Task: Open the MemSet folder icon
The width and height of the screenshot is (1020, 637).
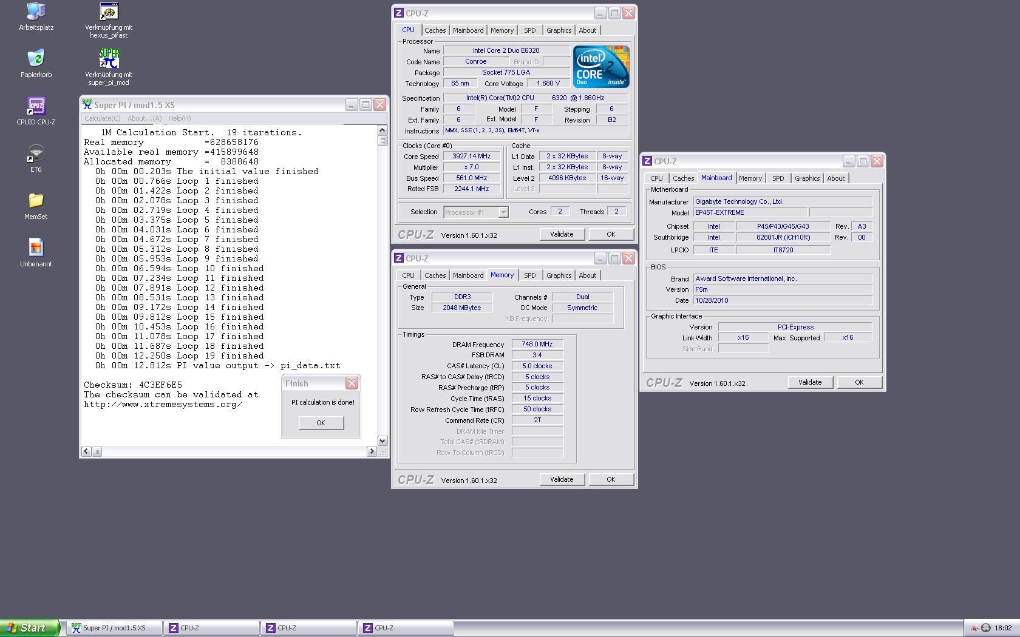Action: [x=36, y=200]
